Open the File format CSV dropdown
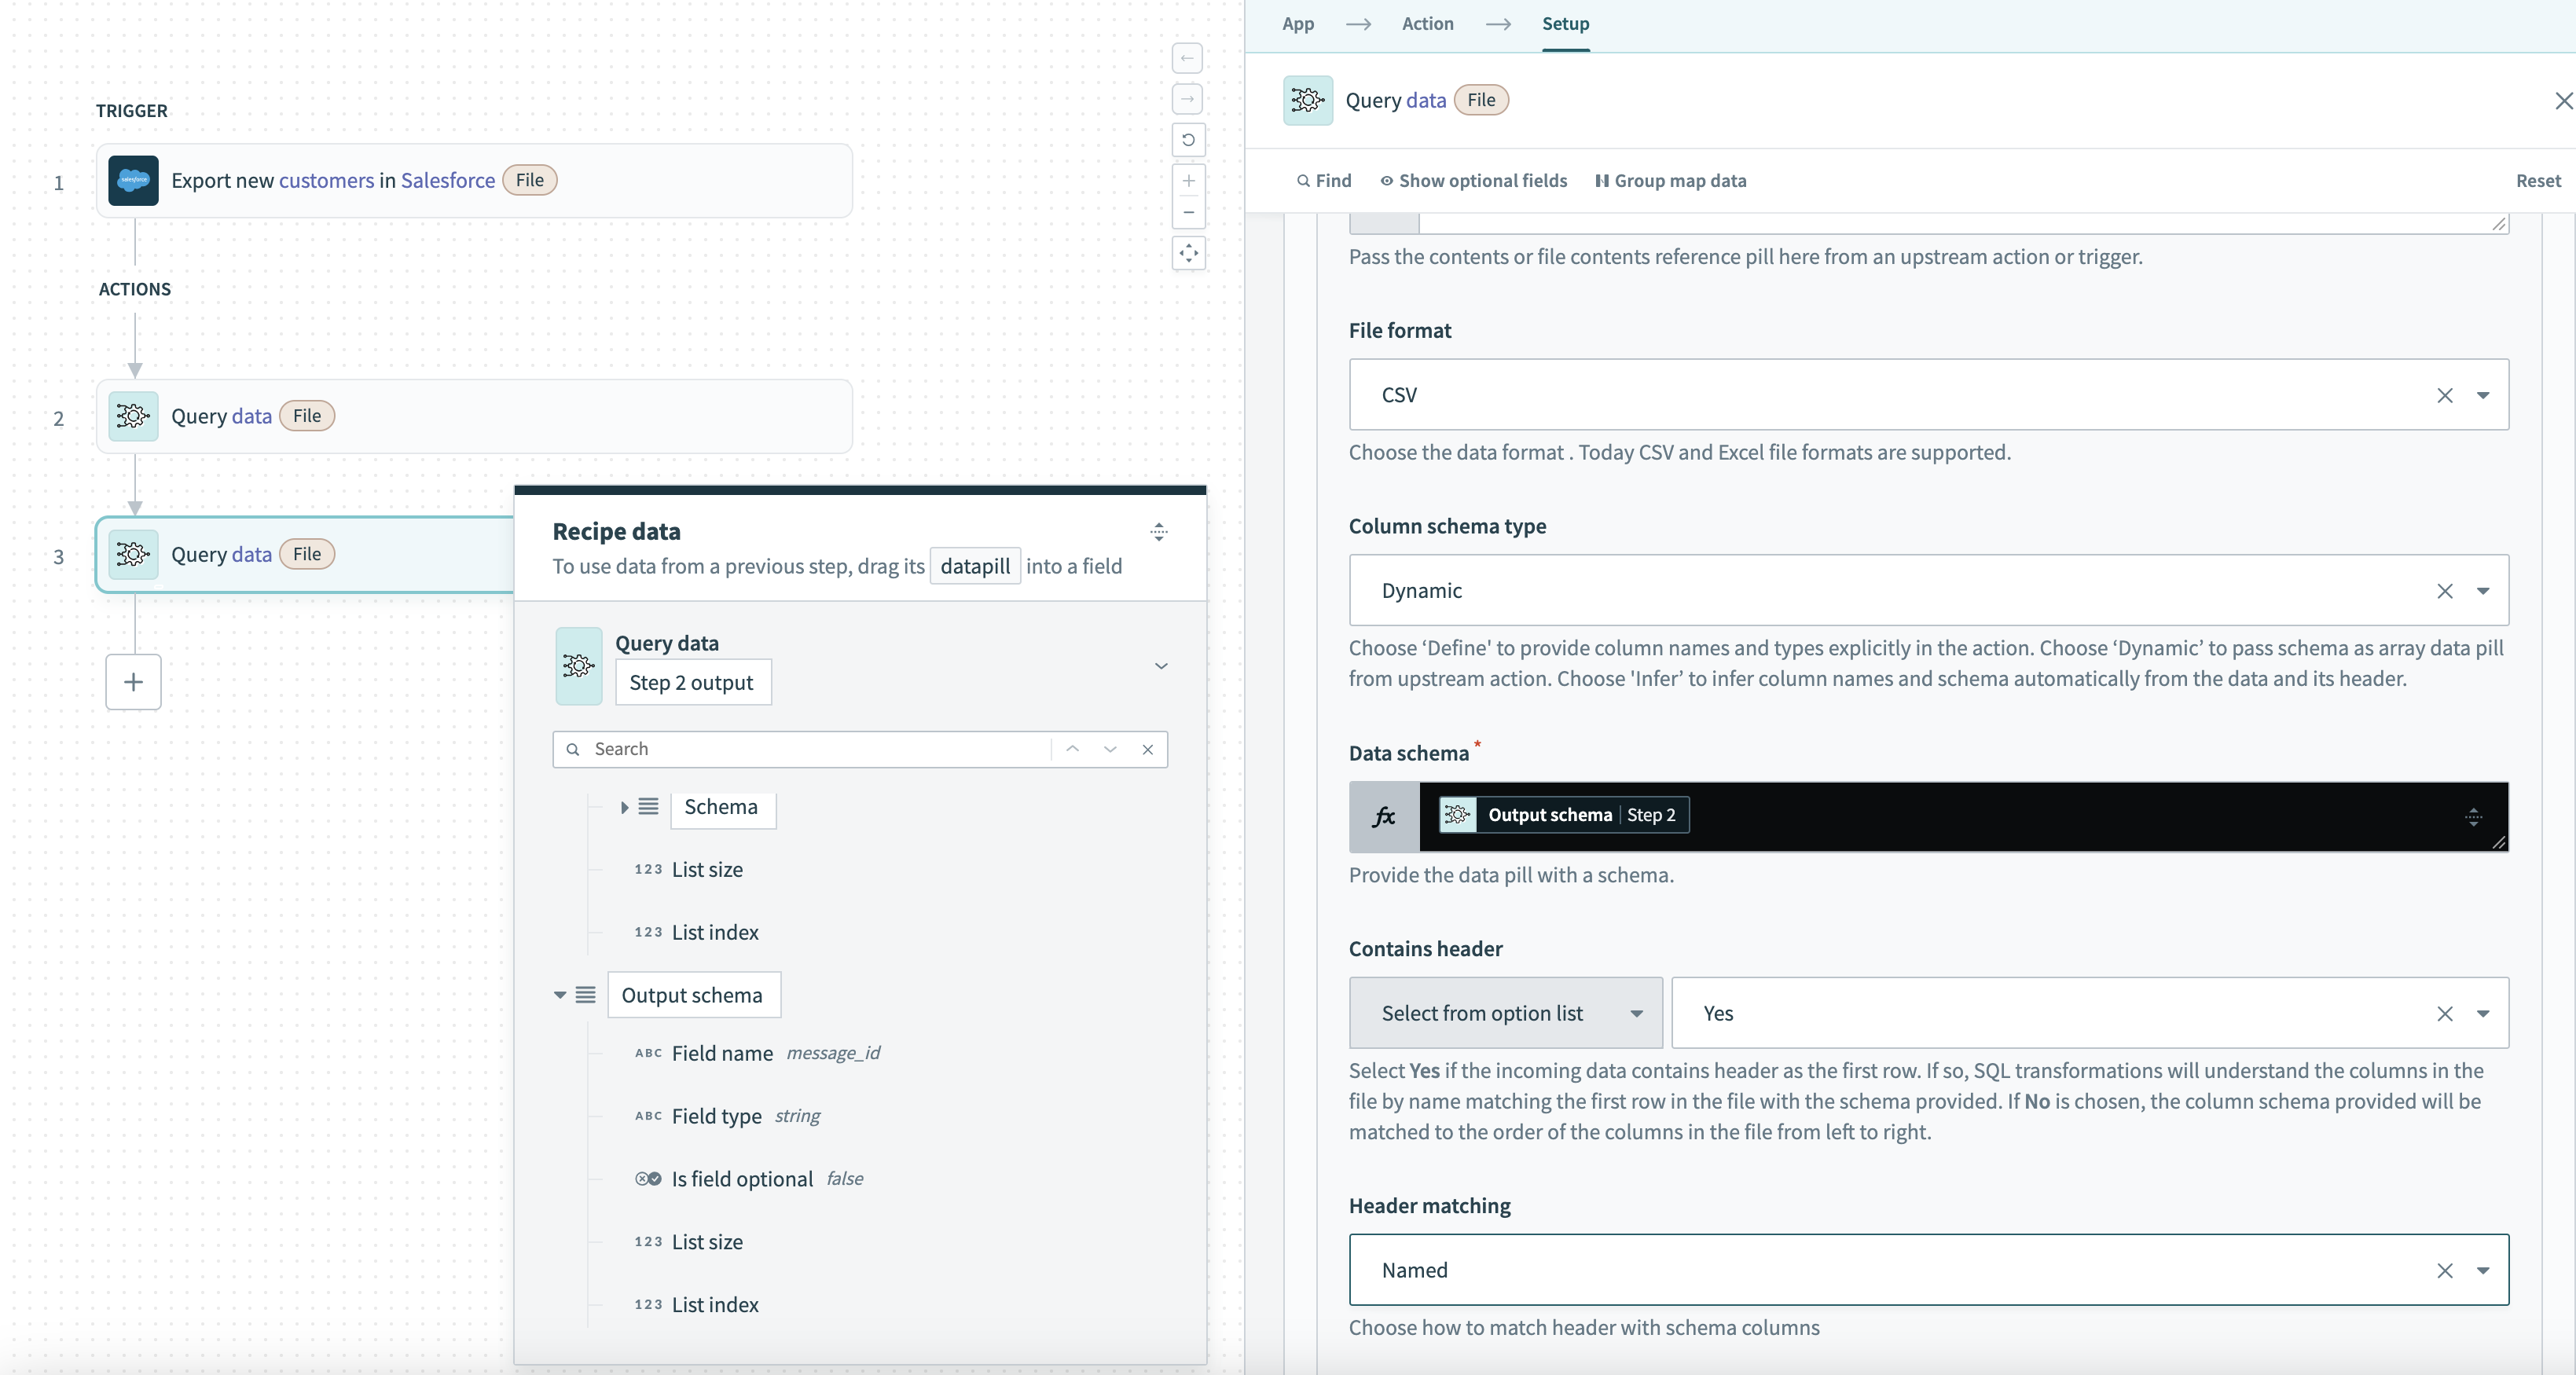The width and height of the screenshot is (2576, 1375). point(2484,394)
